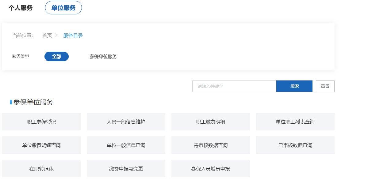Open 职工缴费明细 service
This screenshot has height=191, width=368.
pyautogui.click(x=211, y=122)
